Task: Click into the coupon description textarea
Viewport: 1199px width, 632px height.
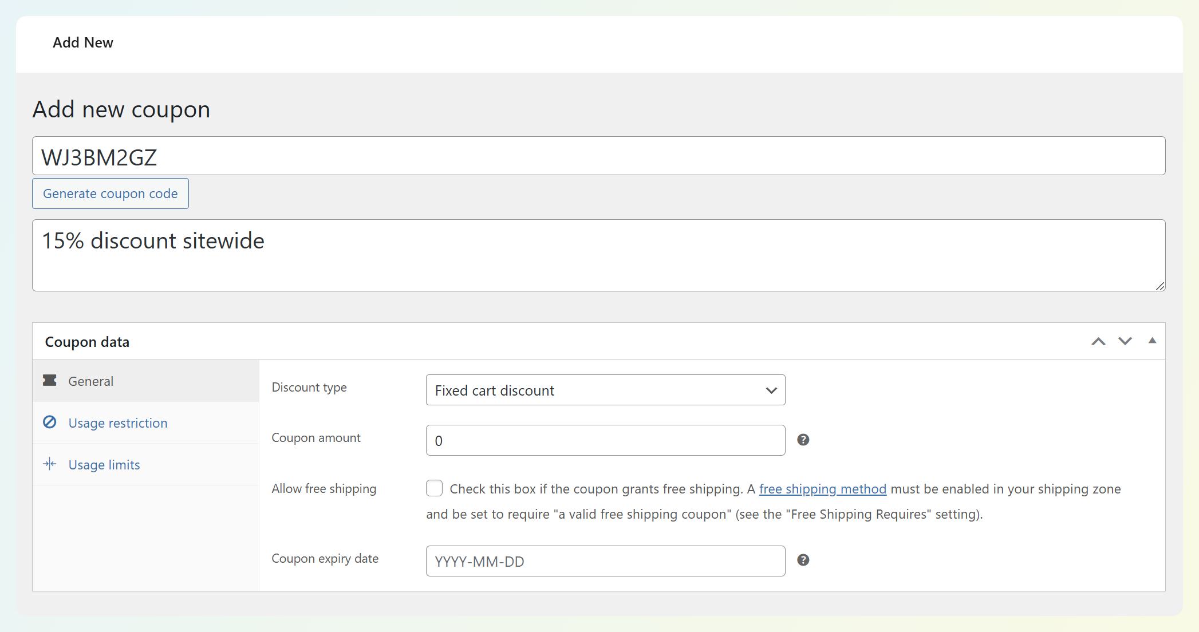Action: click(598, 255)
